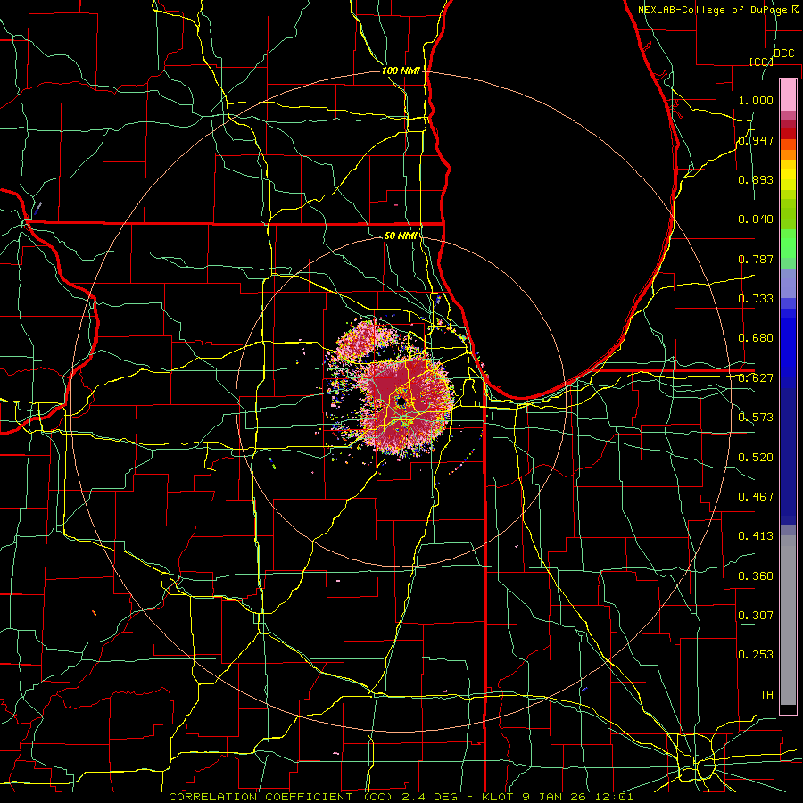Click the 0.893 scale value
The image size is (803, 803).
click(x=756, y=179)
